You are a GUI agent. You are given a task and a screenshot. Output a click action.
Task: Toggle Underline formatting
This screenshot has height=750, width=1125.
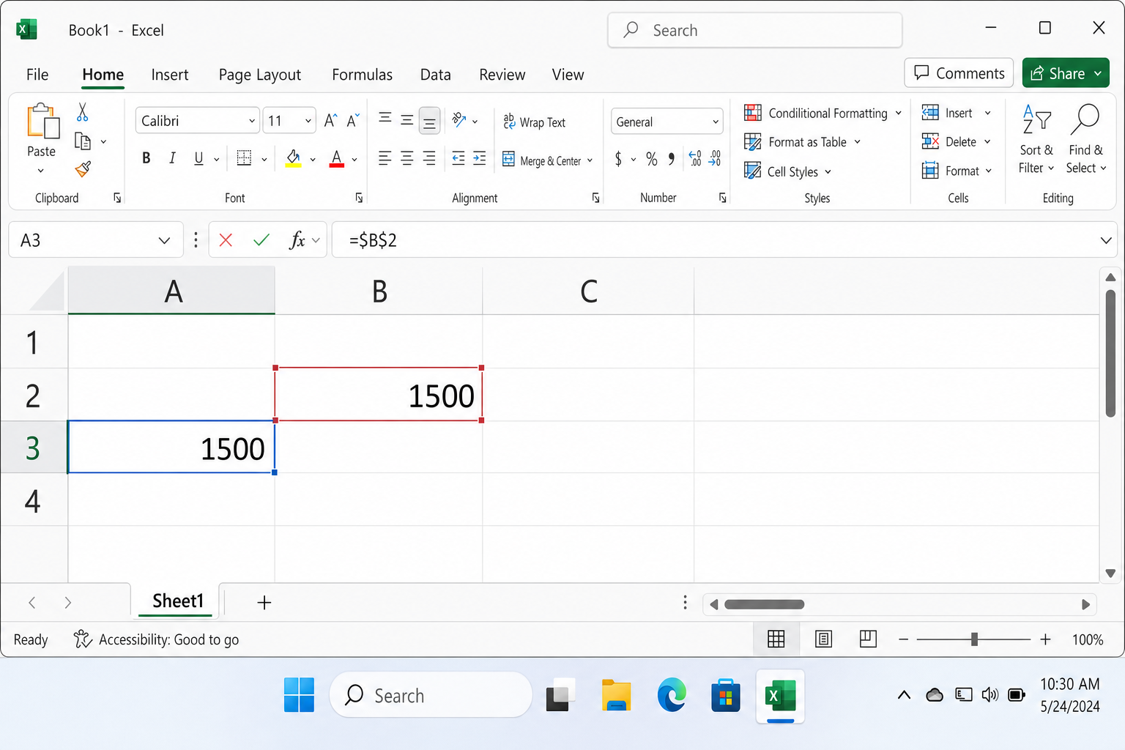pyautogui.click(x=198, y=158)
